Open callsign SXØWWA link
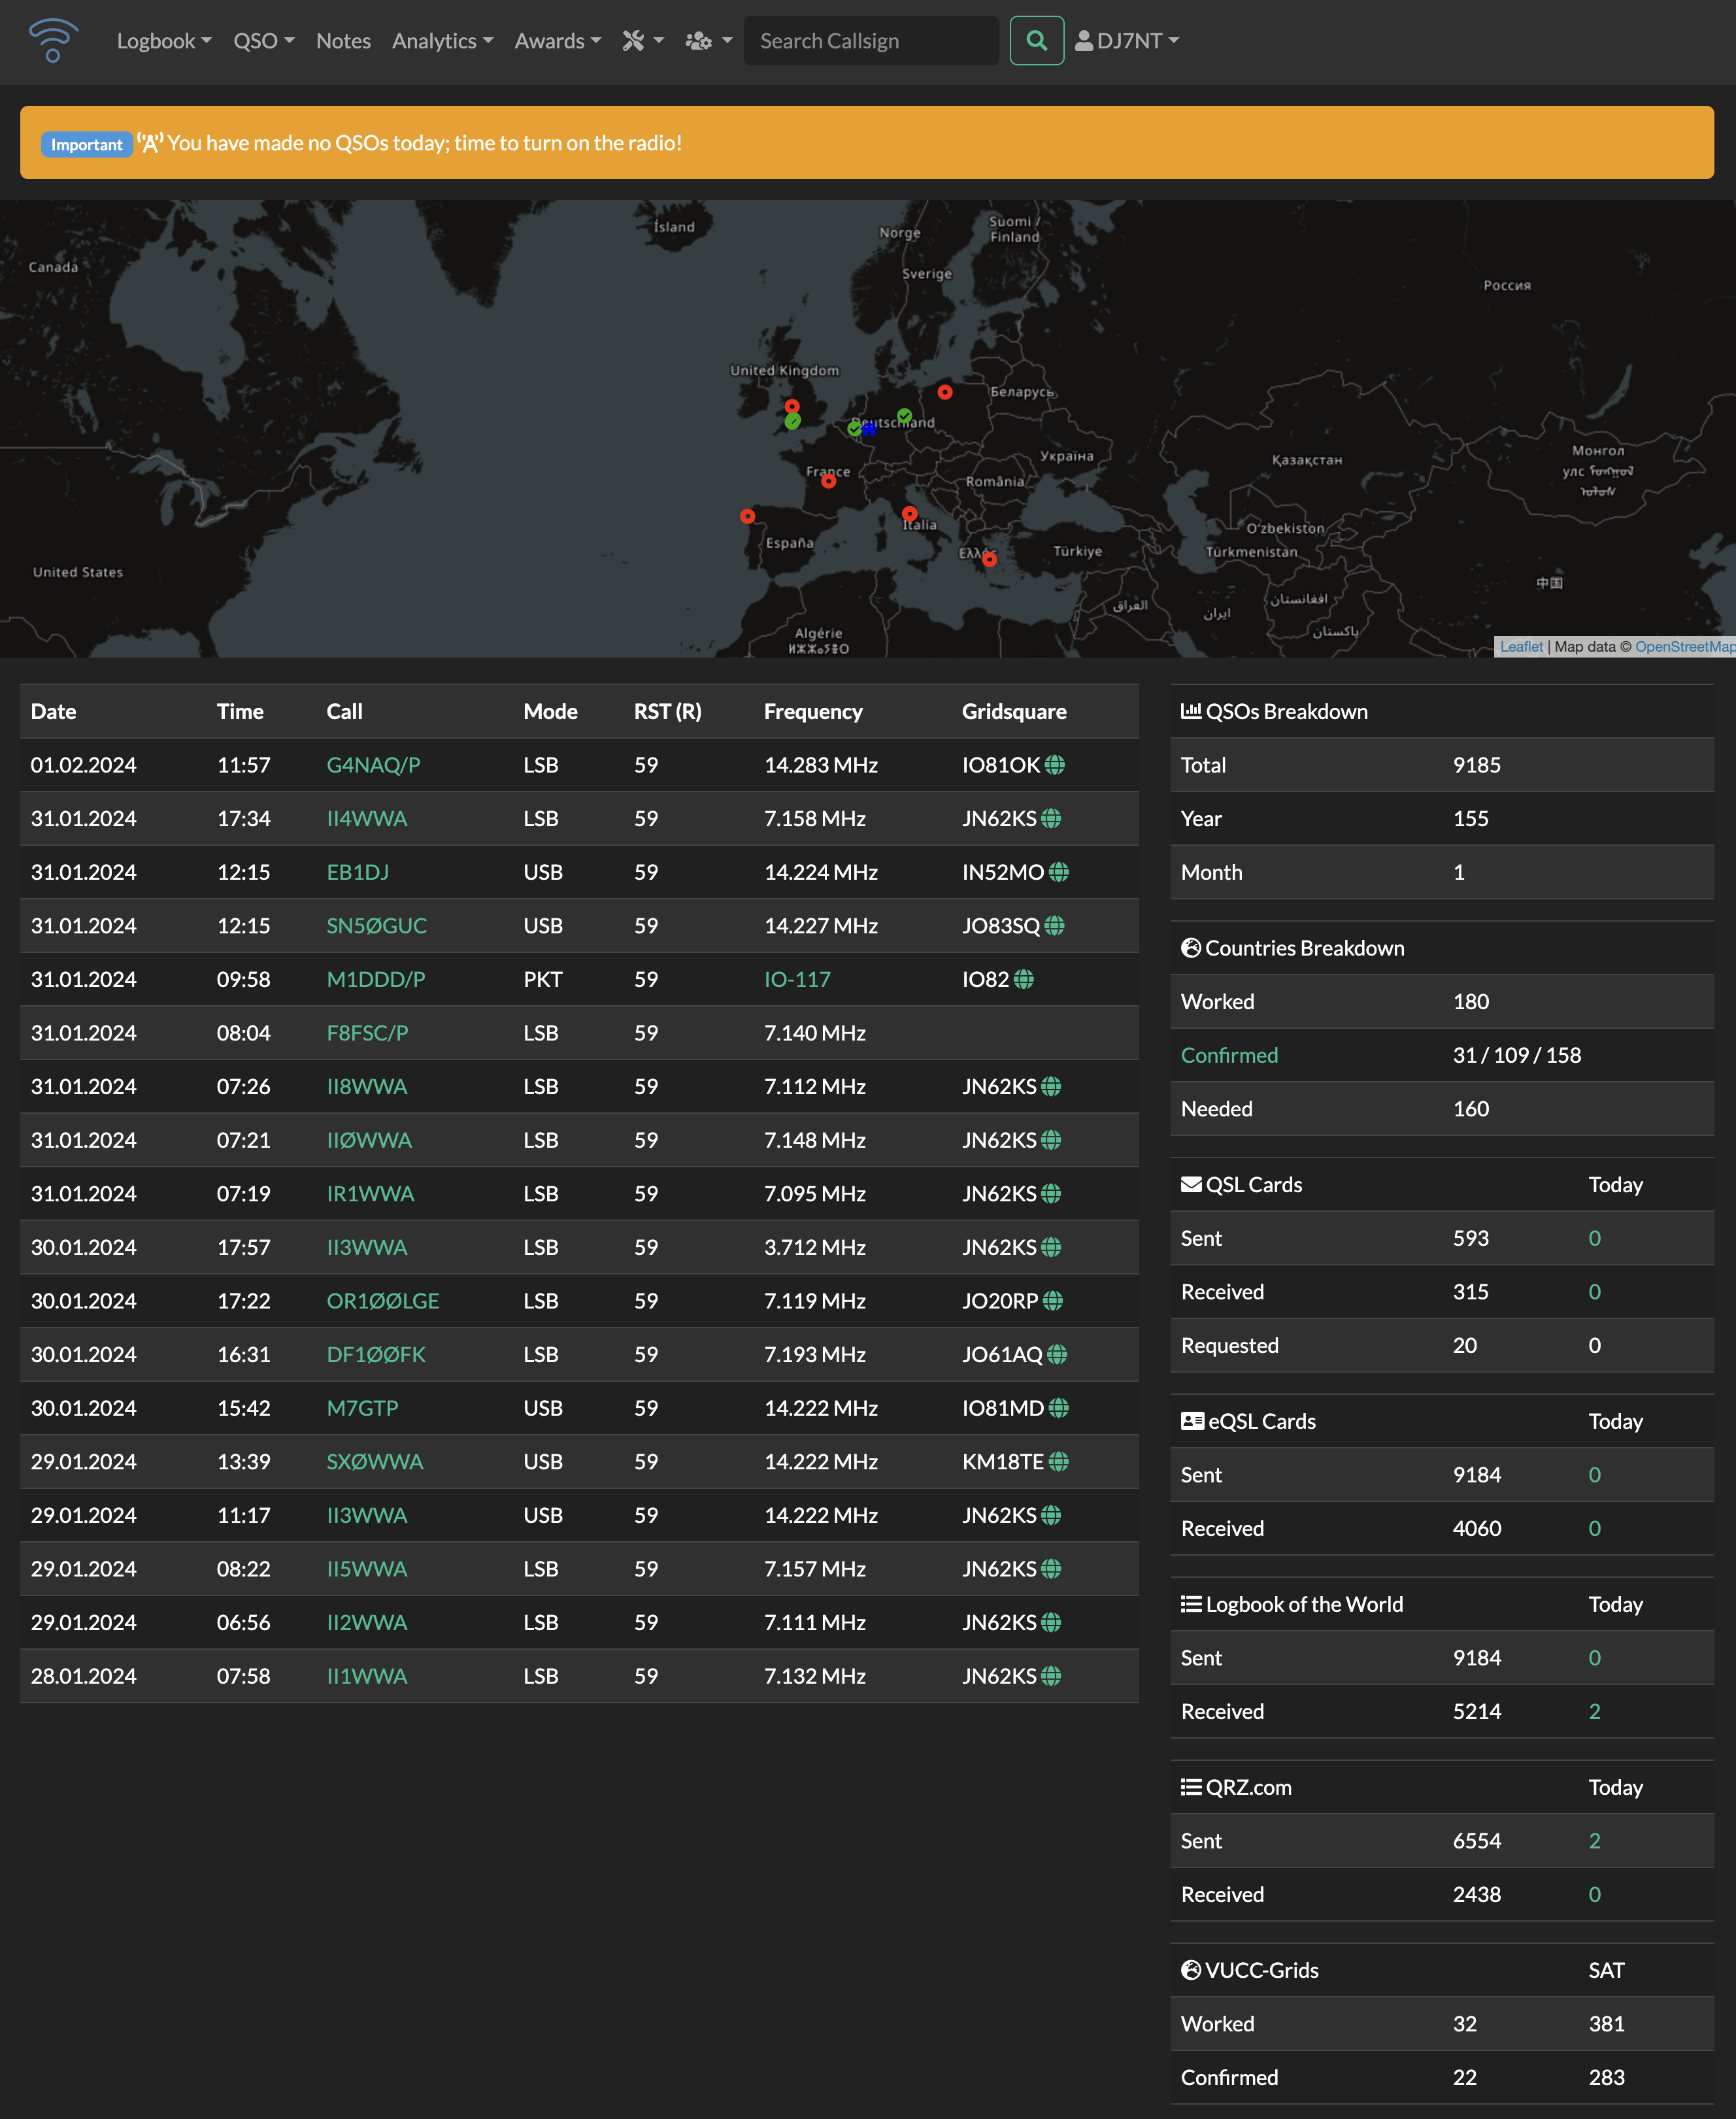 click(375, 1462)
